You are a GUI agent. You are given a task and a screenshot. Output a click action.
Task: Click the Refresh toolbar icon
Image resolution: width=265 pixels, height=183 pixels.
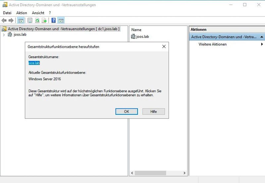37,21
